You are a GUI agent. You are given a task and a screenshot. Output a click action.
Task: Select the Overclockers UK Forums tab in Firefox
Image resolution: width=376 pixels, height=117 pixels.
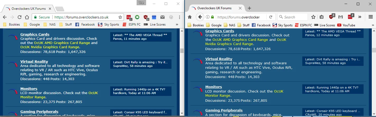pos(216,8)
